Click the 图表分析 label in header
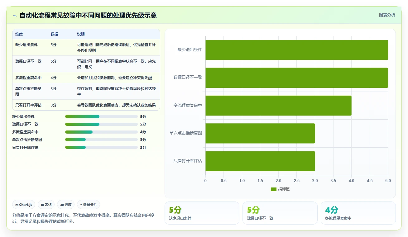408x237 pixels. [387, 15]
